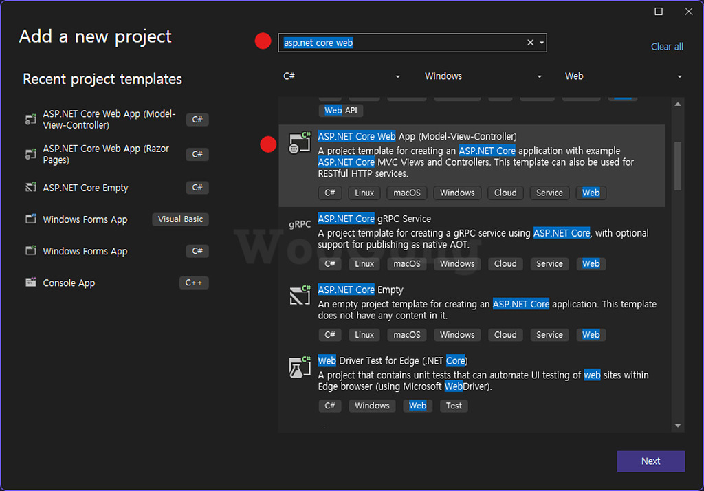Click Service tag under MVC template
The width and height of the screenshot is (704, 491).
(x=549, y=193)
